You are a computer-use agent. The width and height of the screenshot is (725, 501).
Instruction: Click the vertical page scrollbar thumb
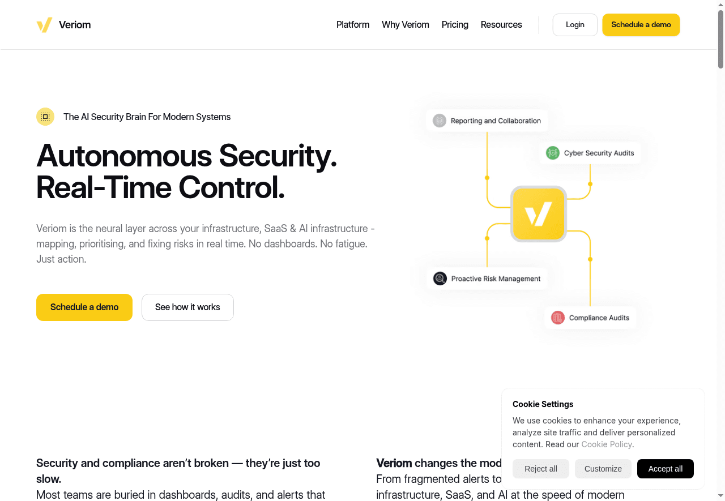click(x=720, y=38)
